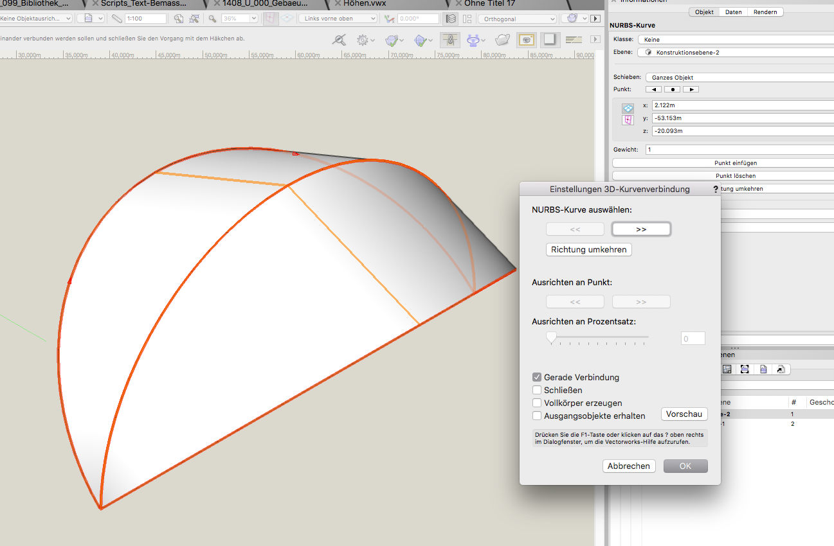Screen dimensions: 834x546
Task: Check Ausgangsobjekte erhalten option
Action: pyautogui.click(x=537, y=416)
